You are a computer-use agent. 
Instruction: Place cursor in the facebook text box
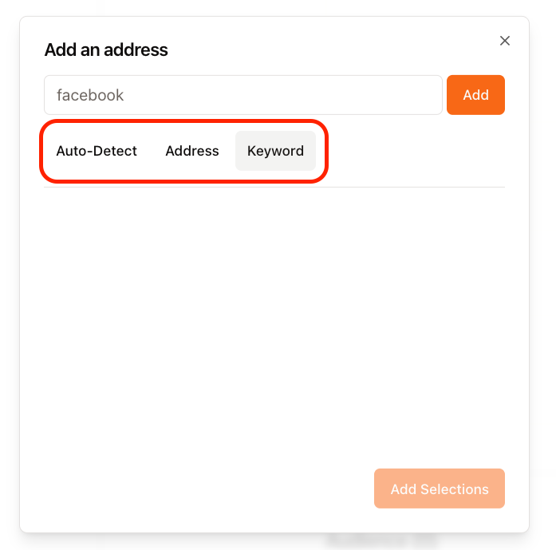point(243,95)
